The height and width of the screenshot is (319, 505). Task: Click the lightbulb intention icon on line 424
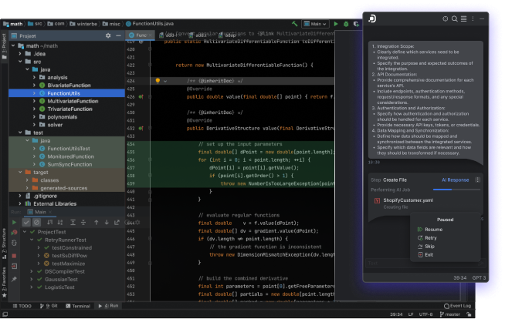click(158, 81)
